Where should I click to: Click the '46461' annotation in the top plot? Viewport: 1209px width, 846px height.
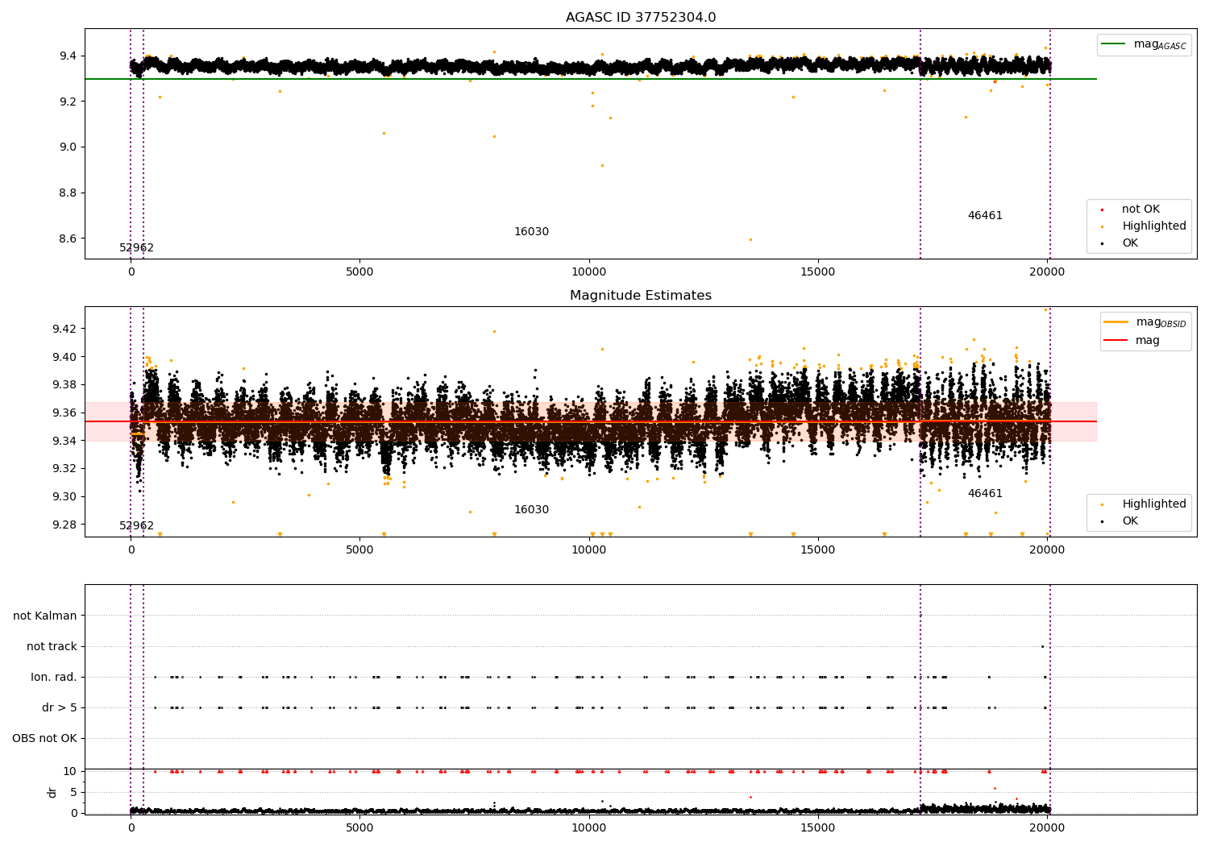[x=985, y=216]
